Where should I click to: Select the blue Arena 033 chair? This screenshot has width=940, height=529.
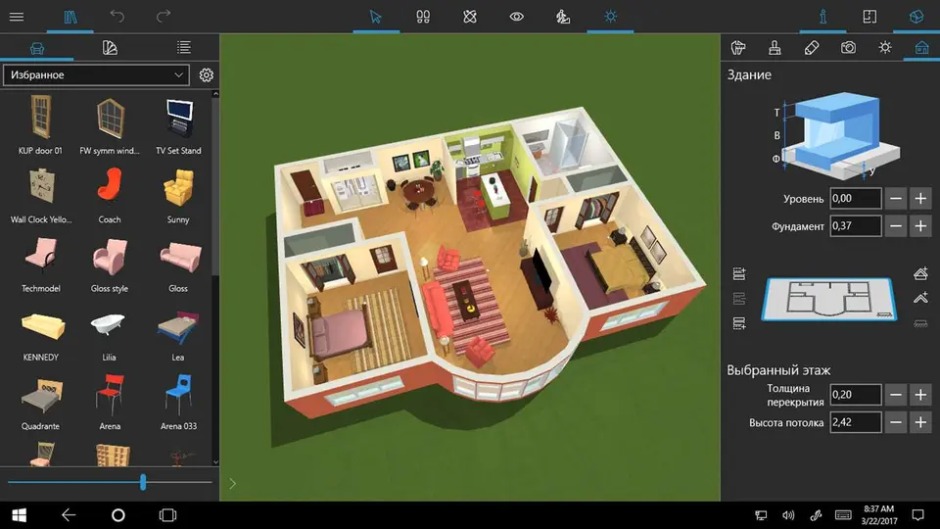178,402
